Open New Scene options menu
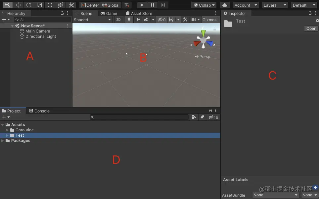319x199 pixels. 68,26
